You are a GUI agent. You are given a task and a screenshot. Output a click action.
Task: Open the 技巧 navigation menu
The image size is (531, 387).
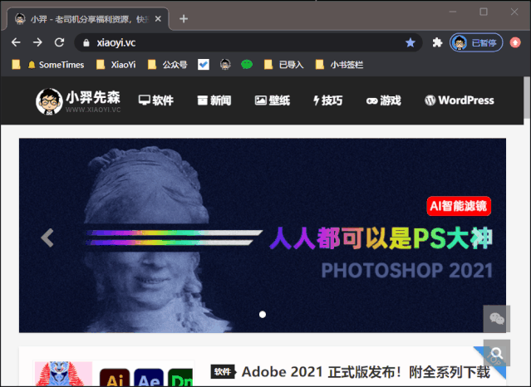click(327, 100)
